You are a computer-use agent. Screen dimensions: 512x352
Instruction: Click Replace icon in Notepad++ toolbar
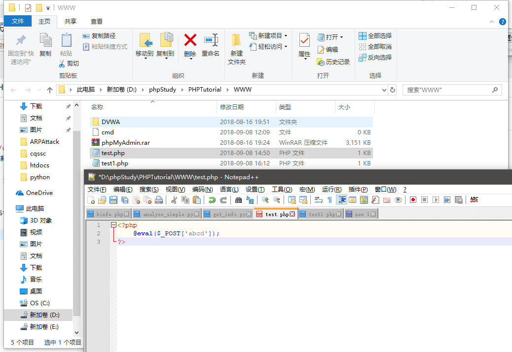pos(250,200)
